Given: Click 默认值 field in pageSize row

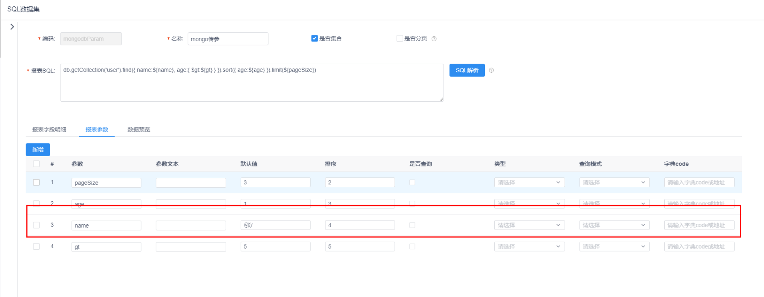Looking at the screenshot, I should 275,183.
